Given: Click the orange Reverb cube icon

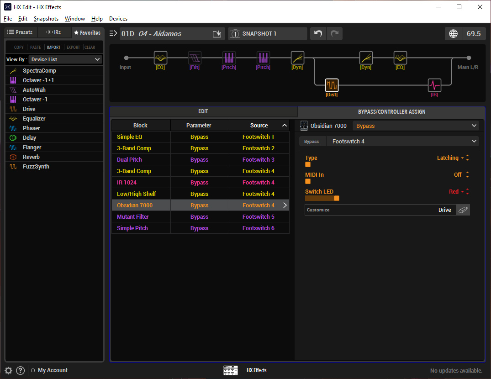Looking at the screenshot, I should pos(13,157).
